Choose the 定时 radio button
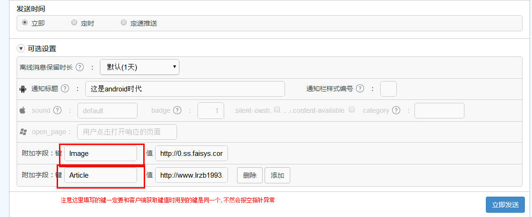 (x=74, y=22)
